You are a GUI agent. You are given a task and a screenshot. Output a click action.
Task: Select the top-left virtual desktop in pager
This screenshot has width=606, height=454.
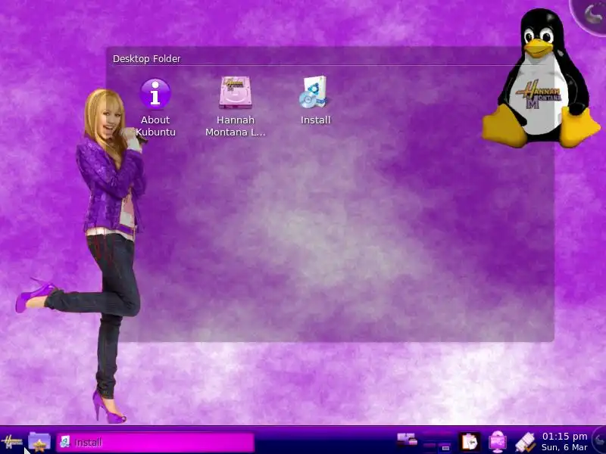coord(430,437)
